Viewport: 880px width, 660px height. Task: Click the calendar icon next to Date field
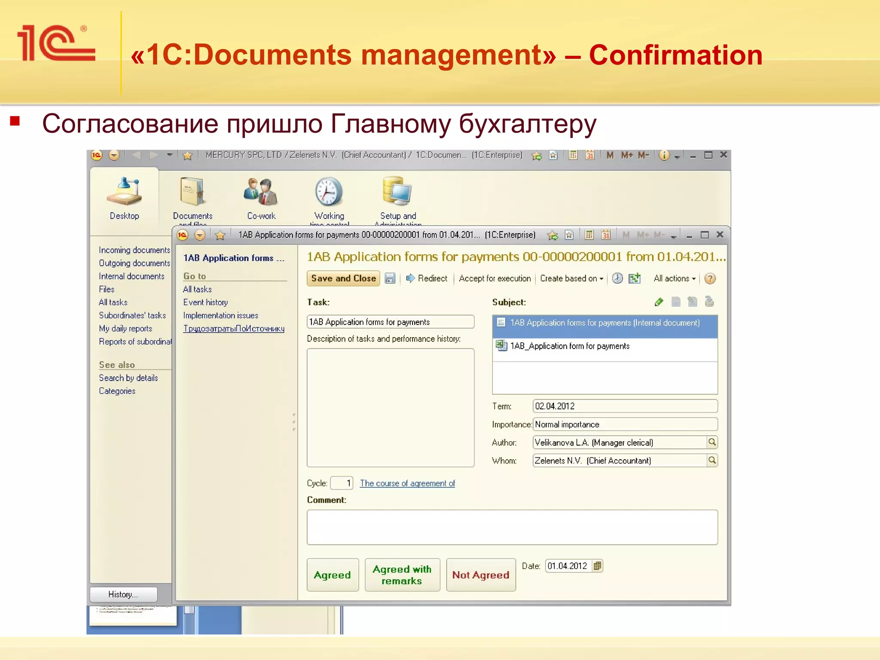coord(597,566)
